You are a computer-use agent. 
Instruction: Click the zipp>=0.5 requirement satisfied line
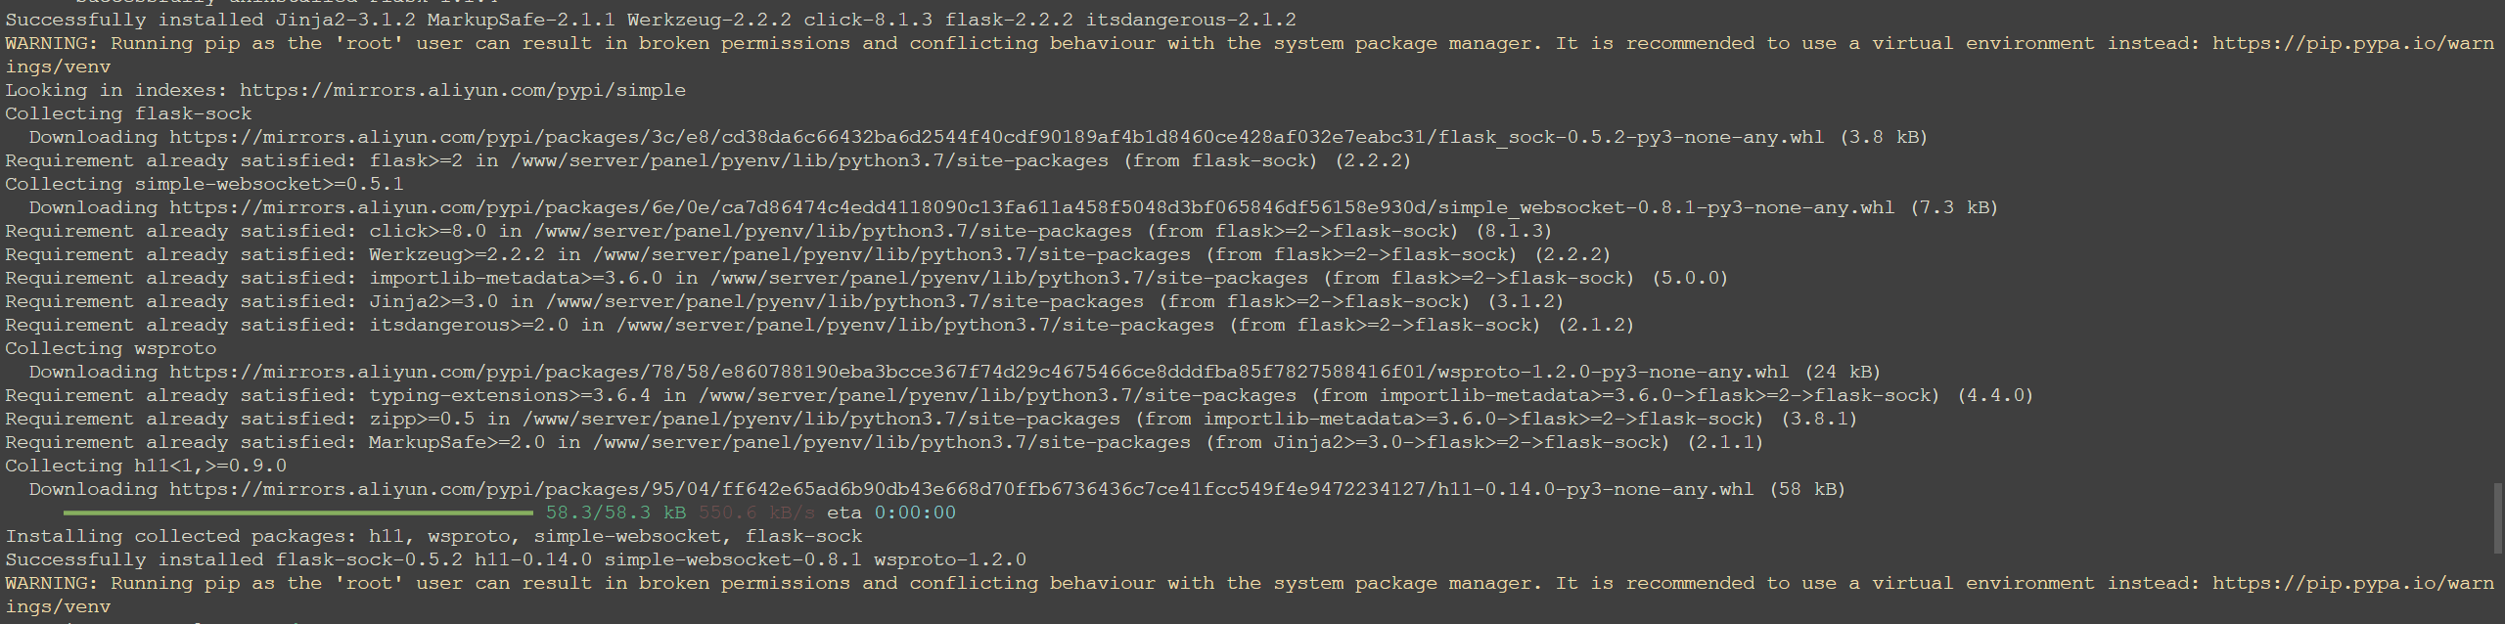click(932, 419)
